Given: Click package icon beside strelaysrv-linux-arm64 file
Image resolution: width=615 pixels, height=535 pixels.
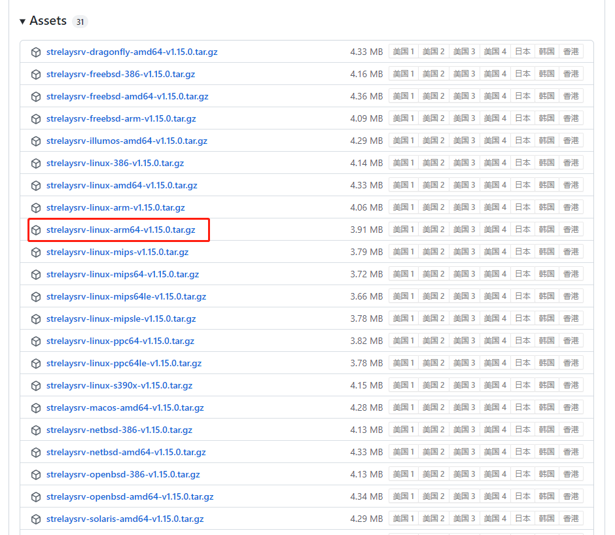Looking at the screenshot, I should [36, 230].
